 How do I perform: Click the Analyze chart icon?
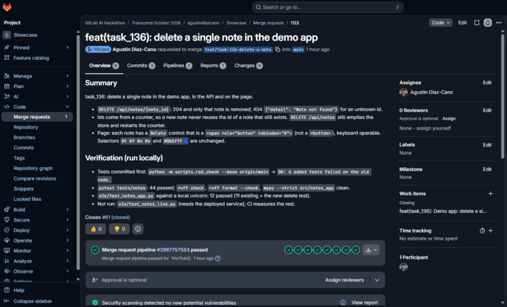pos(7,260)
